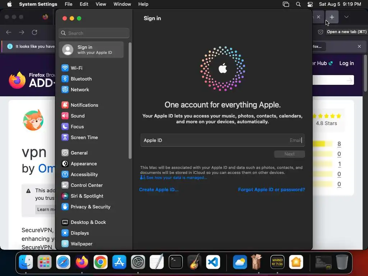
Task: Open Terminal from the Dock
Action: point(175,262)
